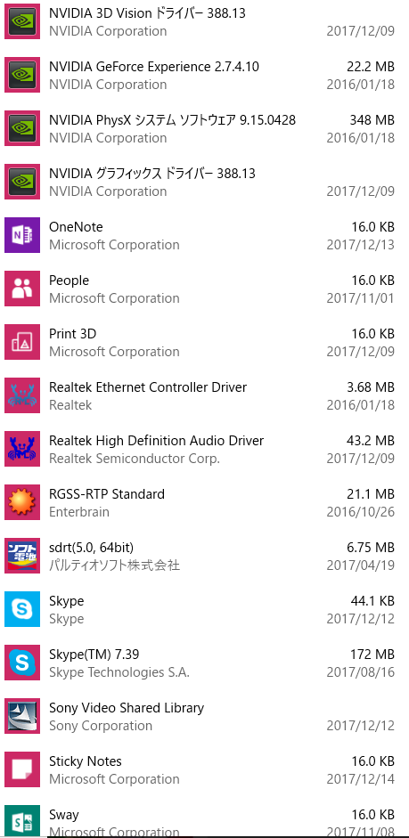Select the sdrt(5.0, 64bit) icon
This screenshot has height=838, width=409.
pos(22,556)
